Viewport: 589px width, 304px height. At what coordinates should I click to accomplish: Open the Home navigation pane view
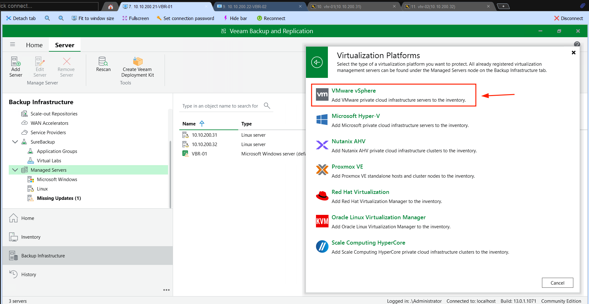[87, 218]
